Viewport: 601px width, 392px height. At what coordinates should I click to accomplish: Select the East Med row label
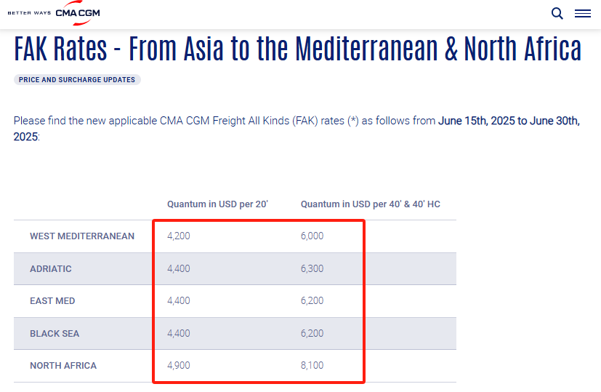[x=52, y=301]
